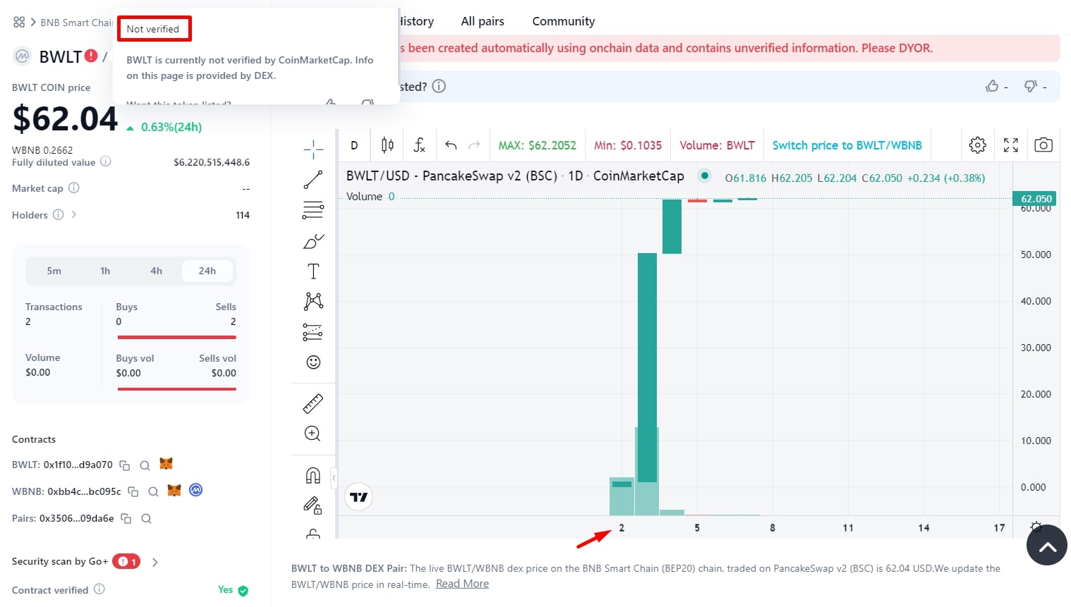Add BWLT to MetaMask wallet
The width and height of the screenshot is (1071, 607).
(166, 464)
